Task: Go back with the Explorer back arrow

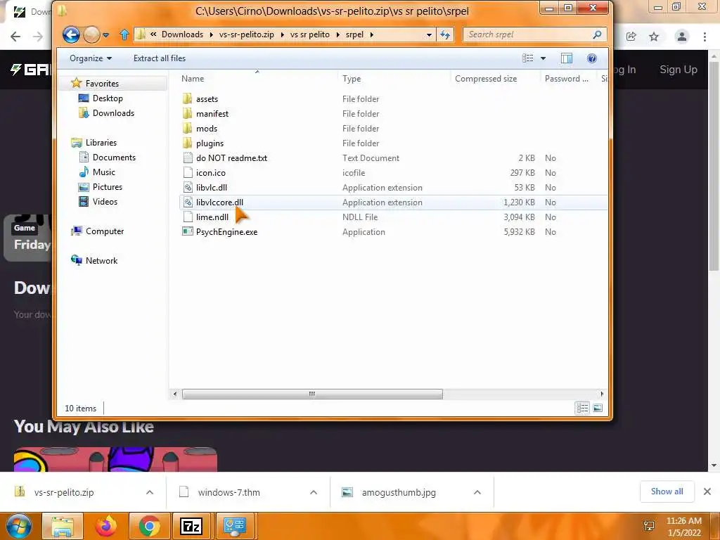Action: click(x=71, y=34)
